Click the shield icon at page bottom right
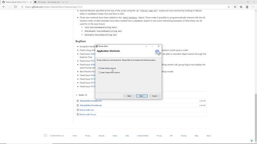This screenshot has width=257, height=144. click(x=252, y=141)
